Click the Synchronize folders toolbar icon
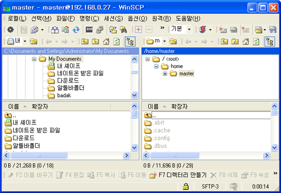 [113, 30]
